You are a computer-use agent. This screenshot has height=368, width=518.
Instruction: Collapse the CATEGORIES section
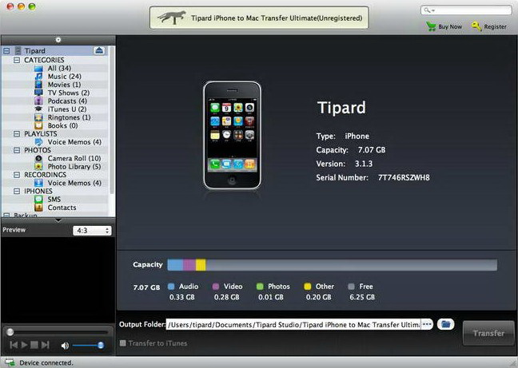tap(17, 60)
